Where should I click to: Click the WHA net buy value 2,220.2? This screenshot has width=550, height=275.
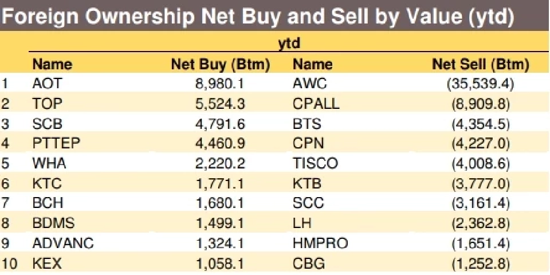[x=221, y=164]
